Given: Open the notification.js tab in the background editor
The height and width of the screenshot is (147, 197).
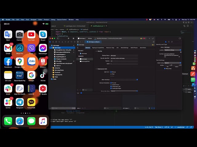Looking at the screenshot, I should tap(98, 26).
